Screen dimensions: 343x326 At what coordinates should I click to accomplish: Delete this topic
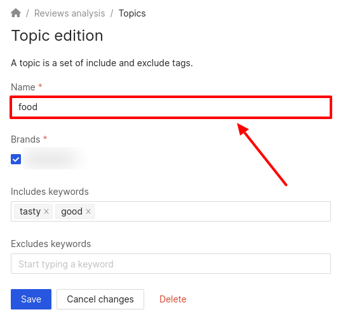tap(173, 299)
